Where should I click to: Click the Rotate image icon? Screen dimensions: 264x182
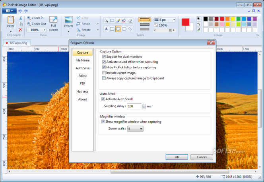(78, 30)
